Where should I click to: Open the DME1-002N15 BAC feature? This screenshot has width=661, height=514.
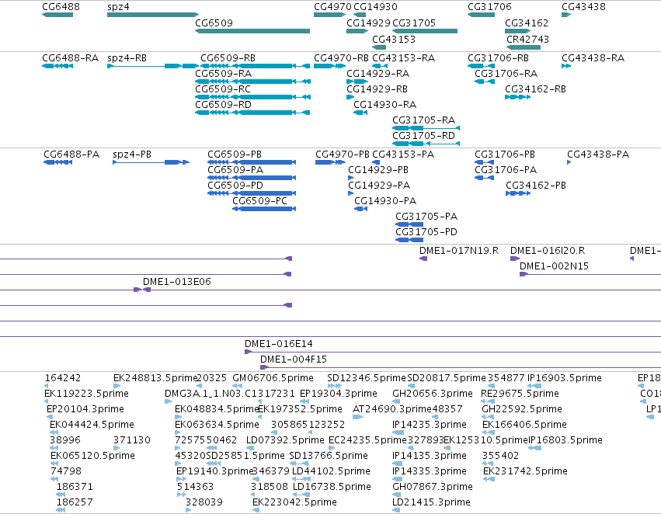coord(590,274)
